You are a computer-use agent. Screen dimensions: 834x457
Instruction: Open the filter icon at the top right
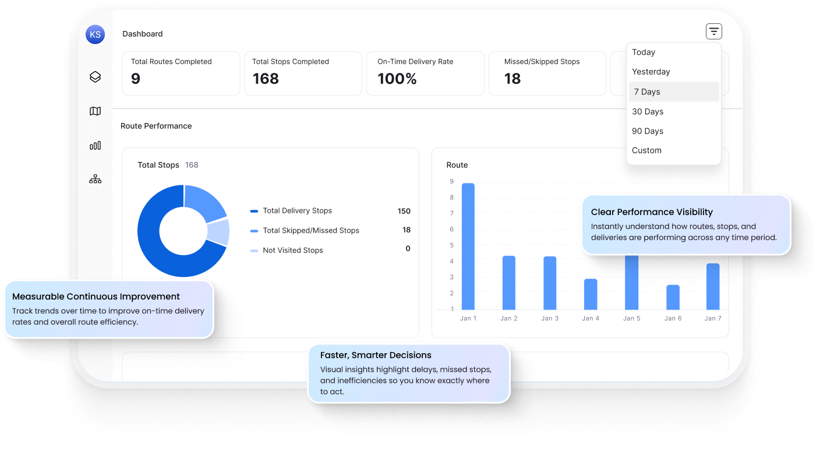(713, 31)
